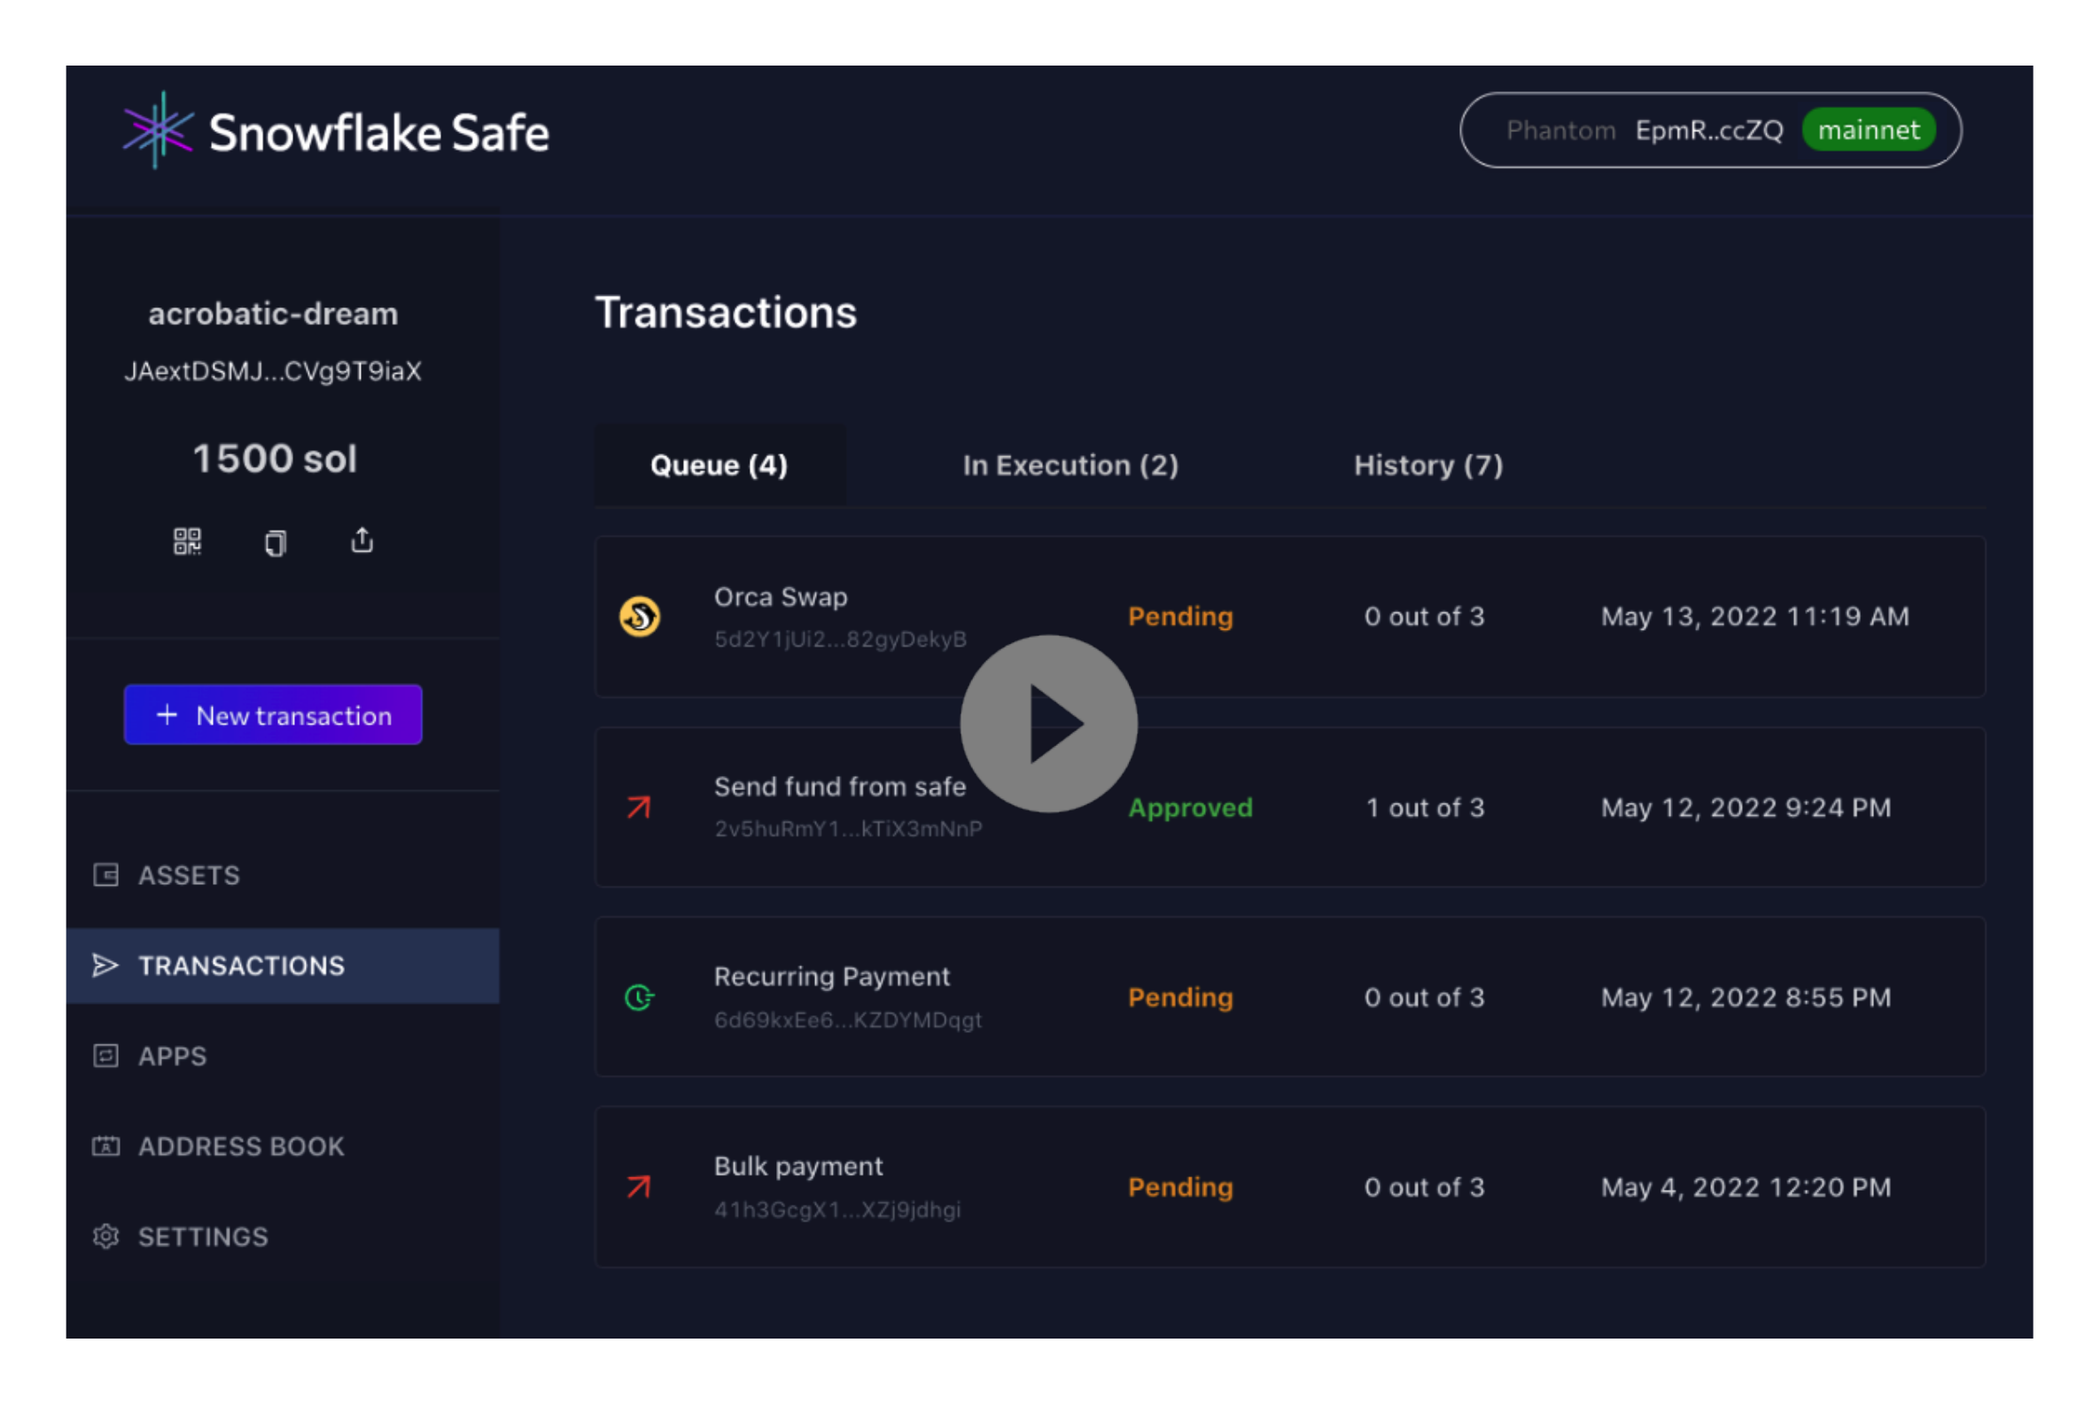The width and height of the screenshot is (2100, 1405).
Task: Click the Apps icon in the sidebar
Action: coord(105,1056)
